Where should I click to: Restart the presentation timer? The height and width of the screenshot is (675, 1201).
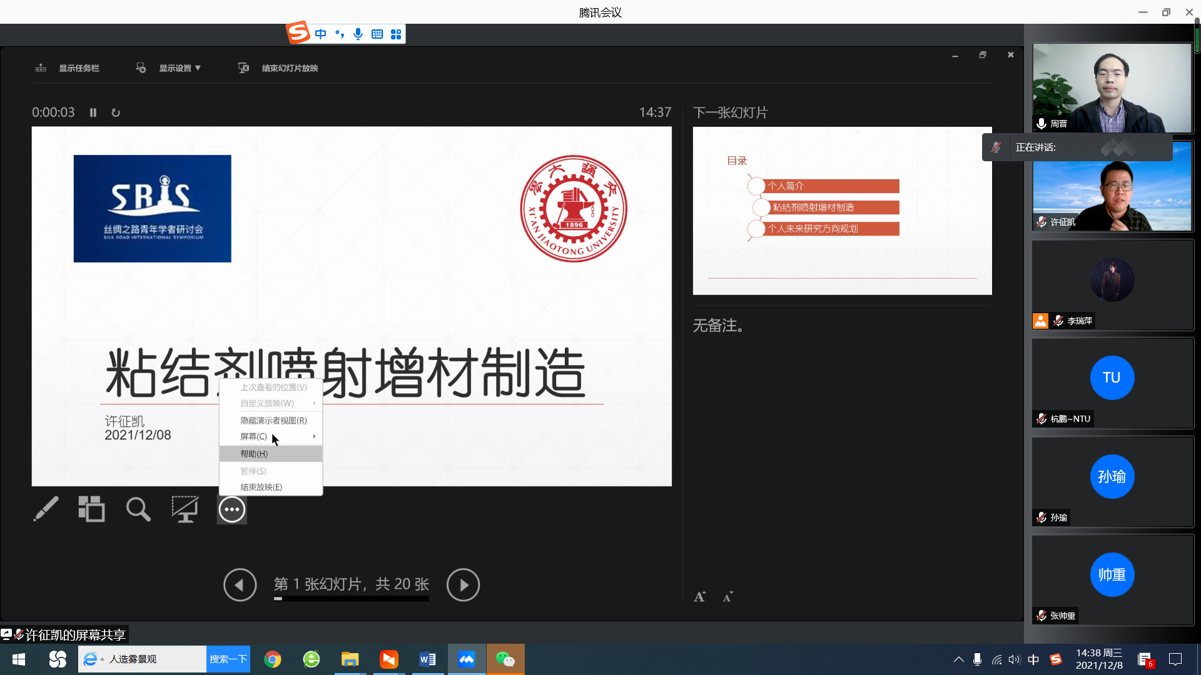[116, 112]
